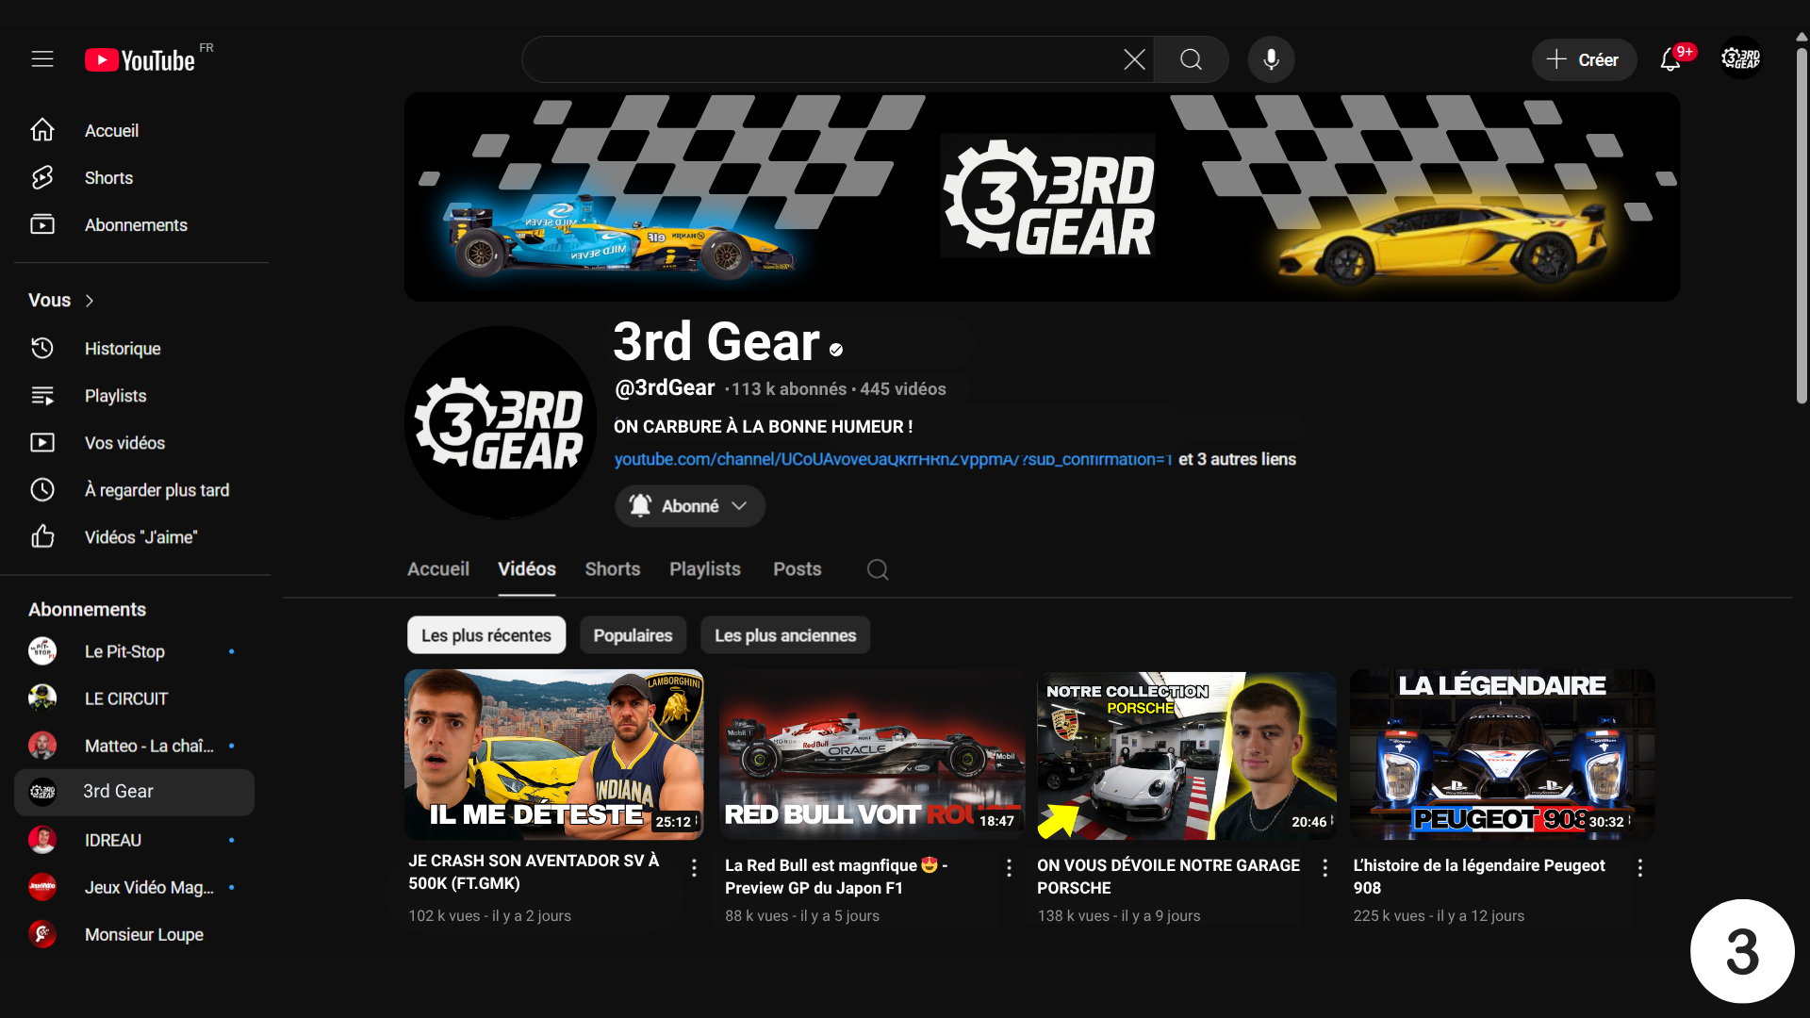Screen dimensions: 1810x1018
Task: Open options for Aventador crash video
Action: tap(694, 868)
